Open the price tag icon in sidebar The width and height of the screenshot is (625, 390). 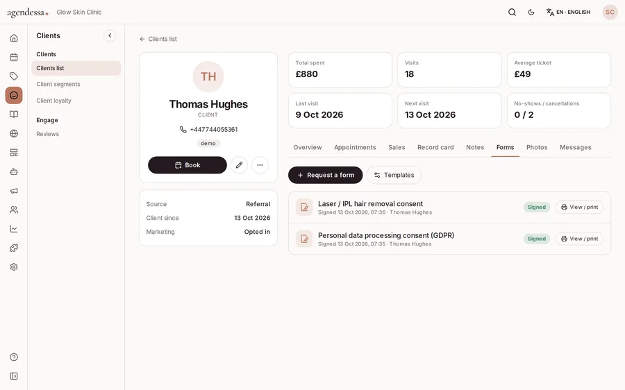pyautogui.click(x=14, y=76)
